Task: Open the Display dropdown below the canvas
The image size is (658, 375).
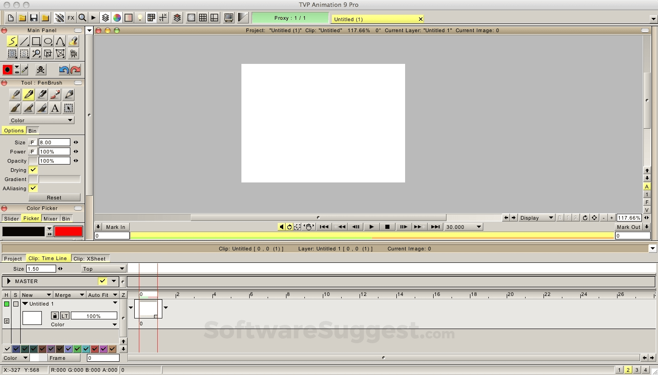Action: click(x=537, y=218)
